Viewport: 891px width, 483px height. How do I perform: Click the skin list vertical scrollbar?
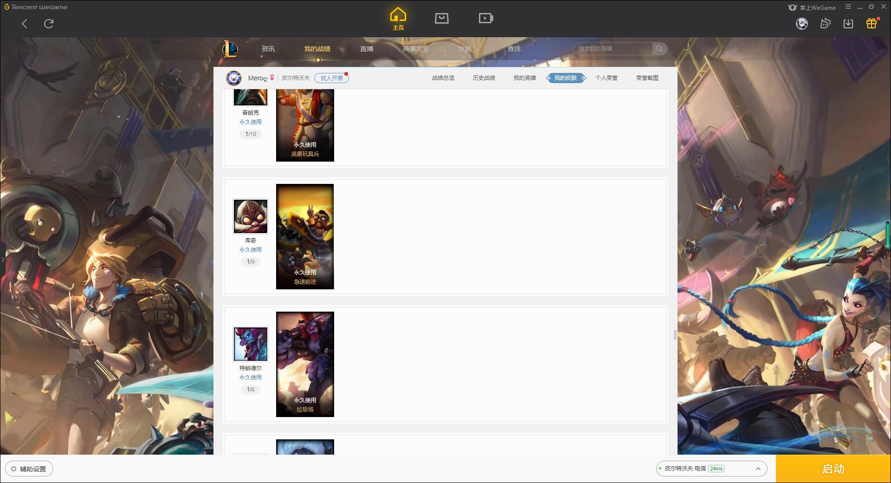[x=675, y=334]
